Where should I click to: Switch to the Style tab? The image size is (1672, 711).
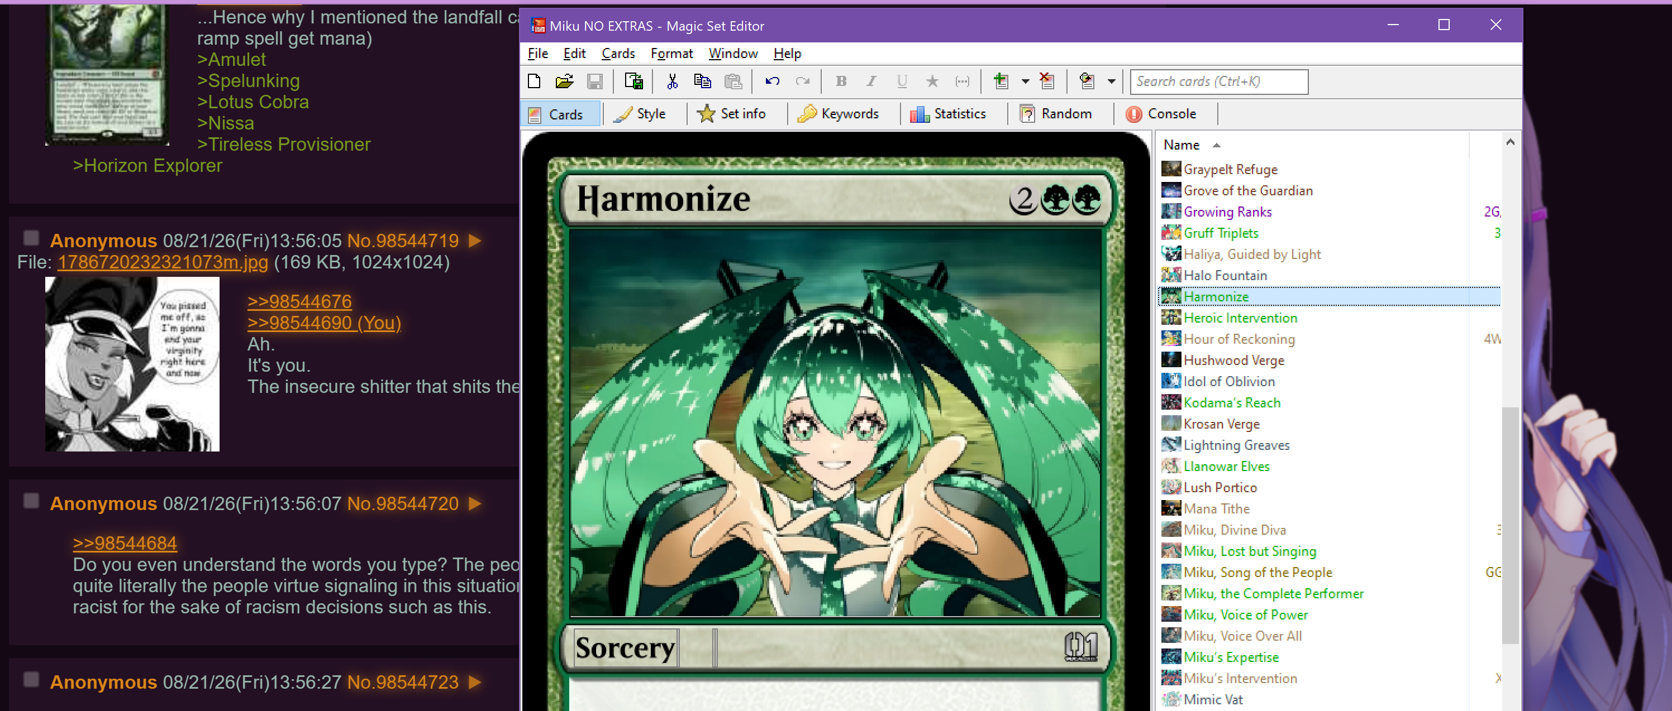[x=640, y=113]
